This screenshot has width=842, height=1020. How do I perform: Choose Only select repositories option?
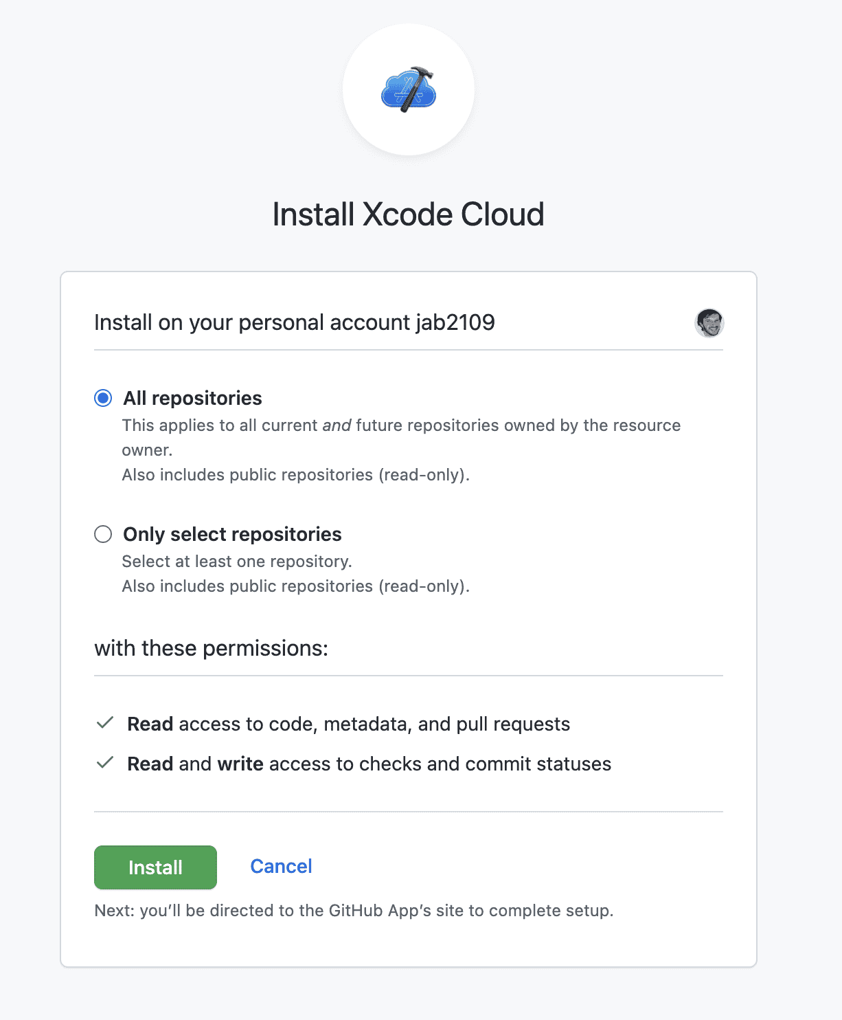click(x=103, y=534)
